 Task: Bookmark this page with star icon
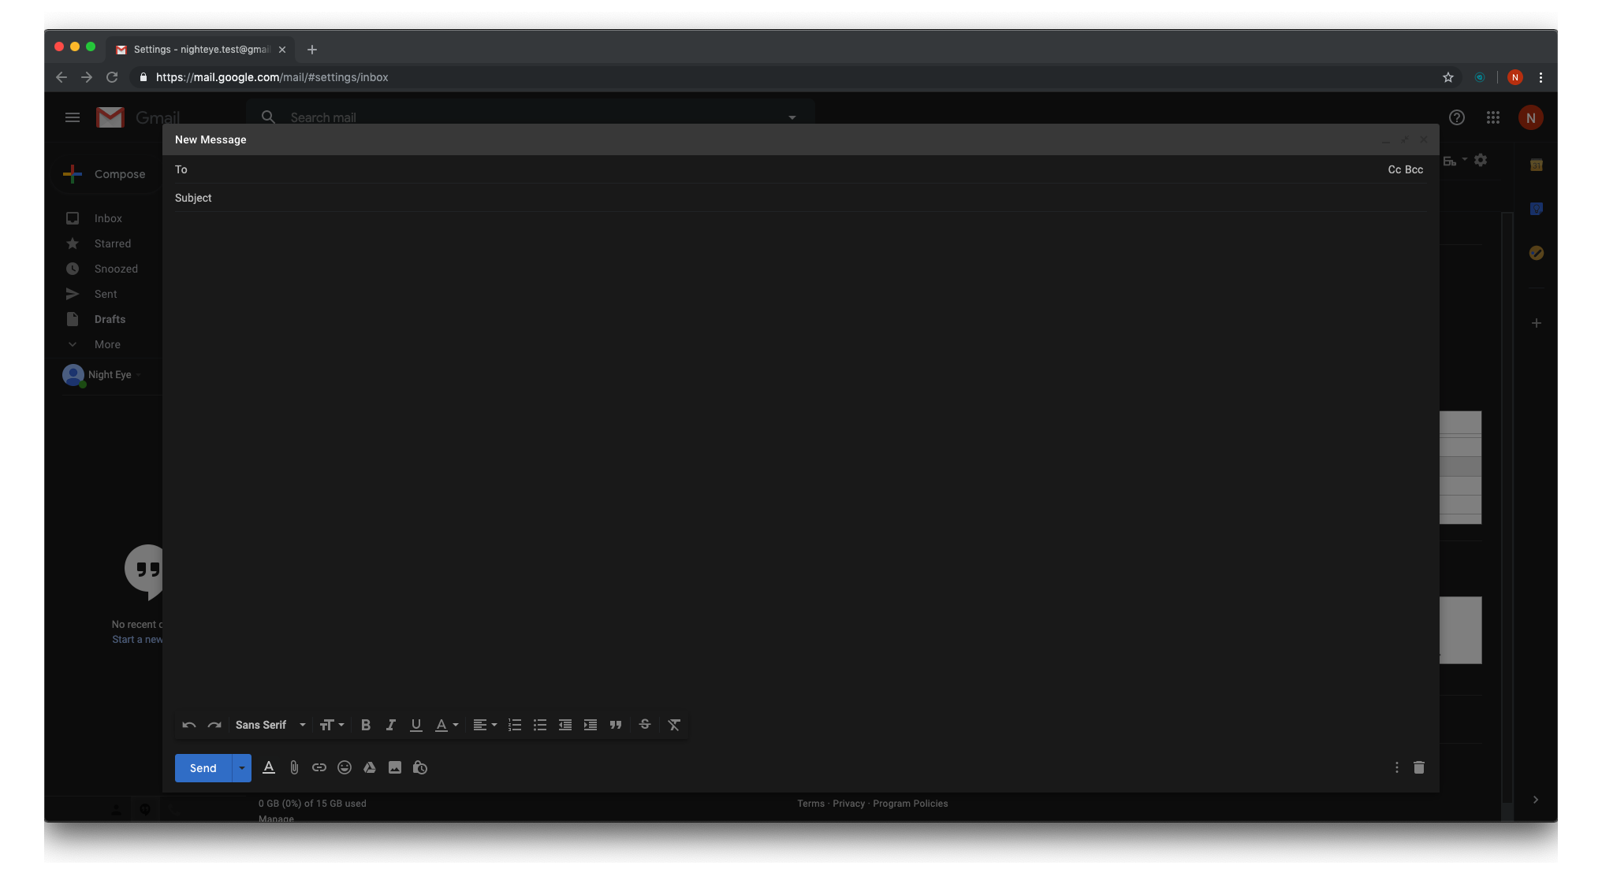[1448, 77]
